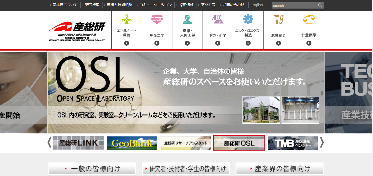This screenshot has height=176, width=373.
Task: Click the blue gear electronics icon
Action: click(x=248, y=19)
